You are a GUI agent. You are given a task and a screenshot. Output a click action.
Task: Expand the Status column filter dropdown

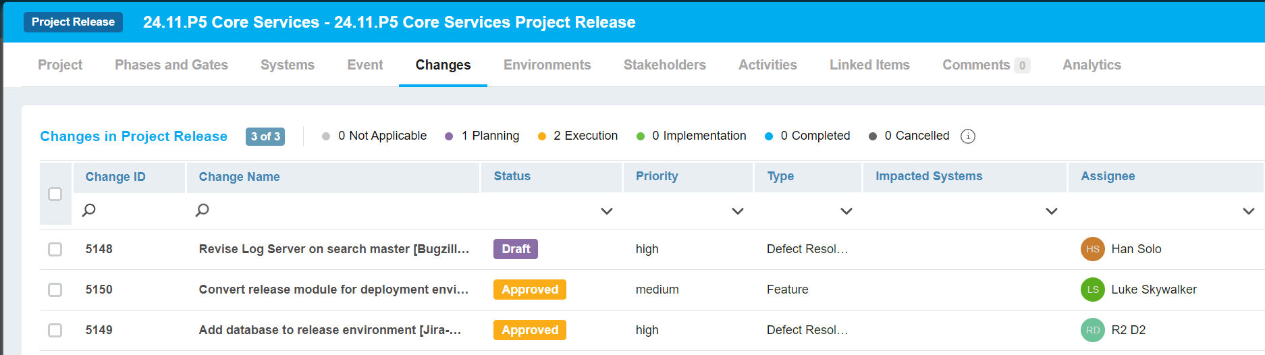coord(606,211)
